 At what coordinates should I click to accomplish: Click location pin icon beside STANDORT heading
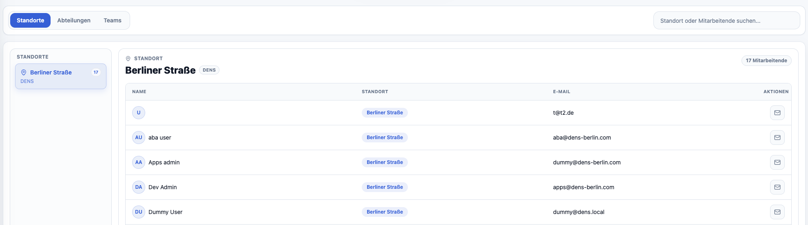(x=128, y=59)
